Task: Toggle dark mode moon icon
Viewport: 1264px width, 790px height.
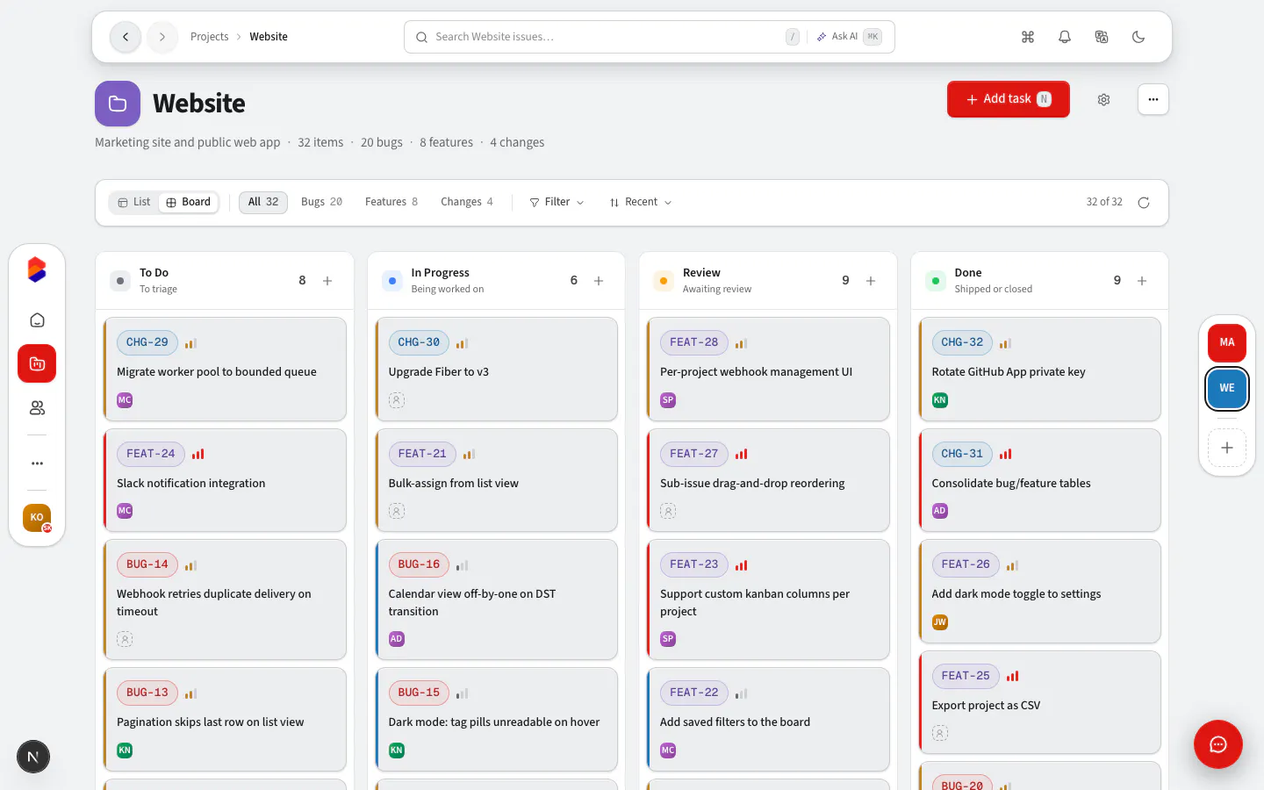Action: pyautogui.click(x=1138, y=37)
